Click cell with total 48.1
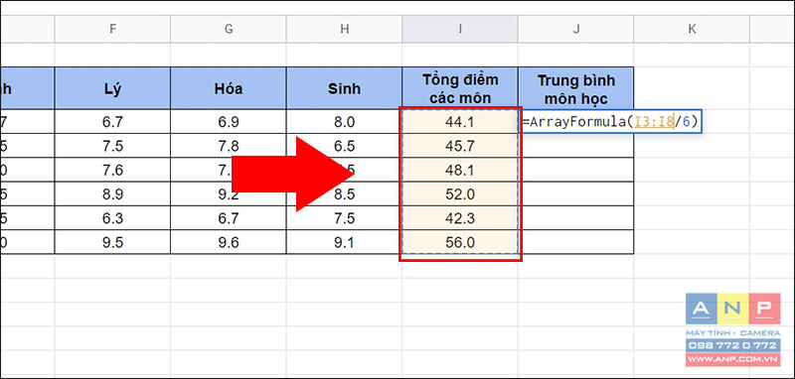This screenshot has width=795, height=379. click(460, 170)
